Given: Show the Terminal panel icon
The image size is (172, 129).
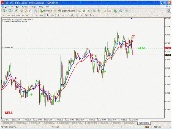Looking at the screenshot, I should [31, 11].
